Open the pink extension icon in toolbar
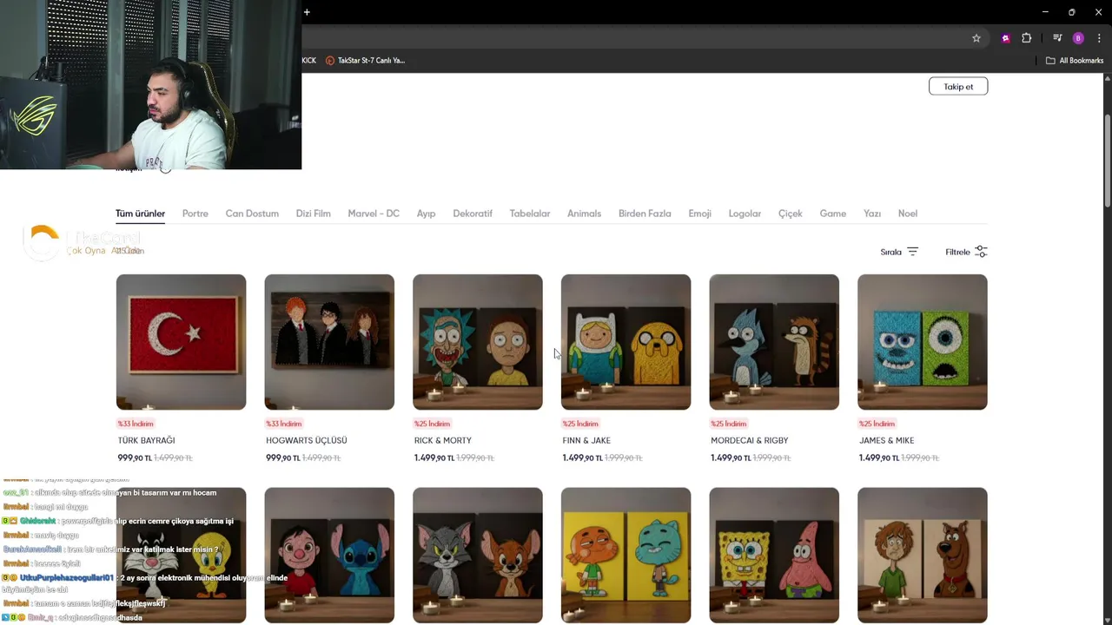The height and width of the screenshot is (625, 1112). [1006, 38]
